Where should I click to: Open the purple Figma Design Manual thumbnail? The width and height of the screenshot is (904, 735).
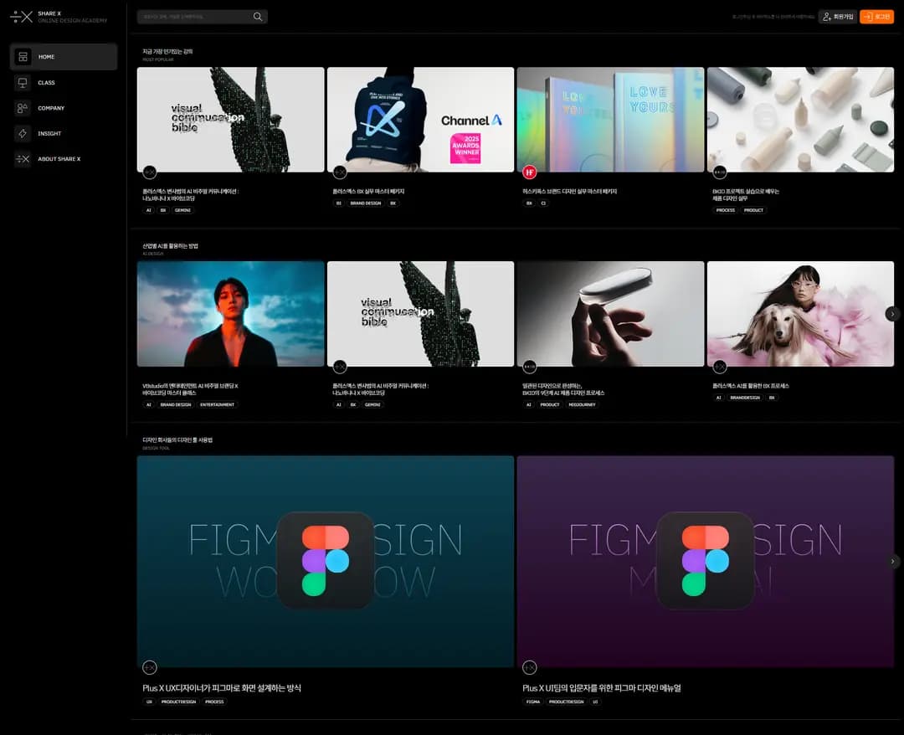pyautogui.click(x=705, y=562)
